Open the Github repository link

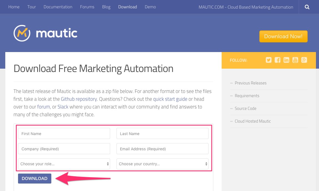[79, 99]
